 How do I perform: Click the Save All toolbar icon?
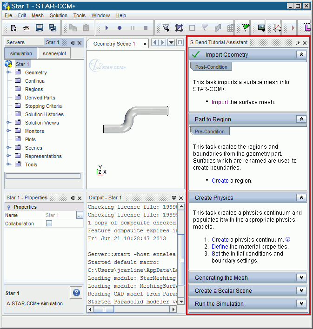(53, 28)
